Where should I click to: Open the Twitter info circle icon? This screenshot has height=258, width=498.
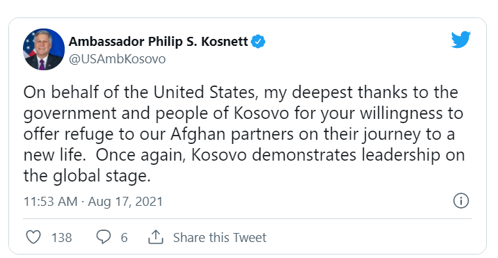[461, 201]
